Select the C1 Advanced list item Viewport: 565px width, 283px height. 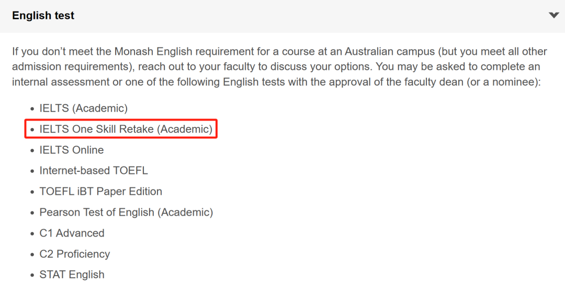click(72, 233)
